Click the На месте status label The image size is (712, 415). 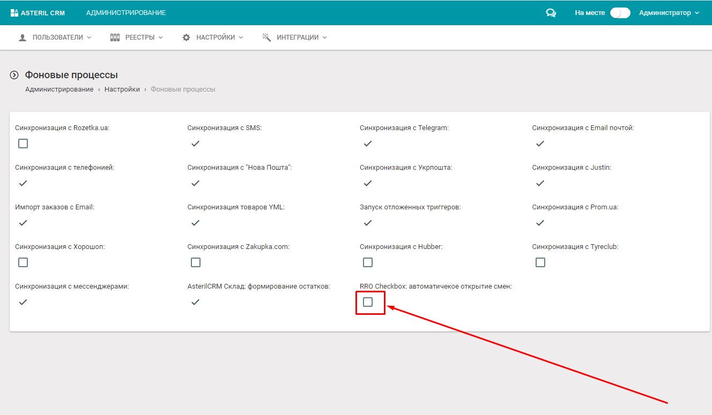coord(590,13)
